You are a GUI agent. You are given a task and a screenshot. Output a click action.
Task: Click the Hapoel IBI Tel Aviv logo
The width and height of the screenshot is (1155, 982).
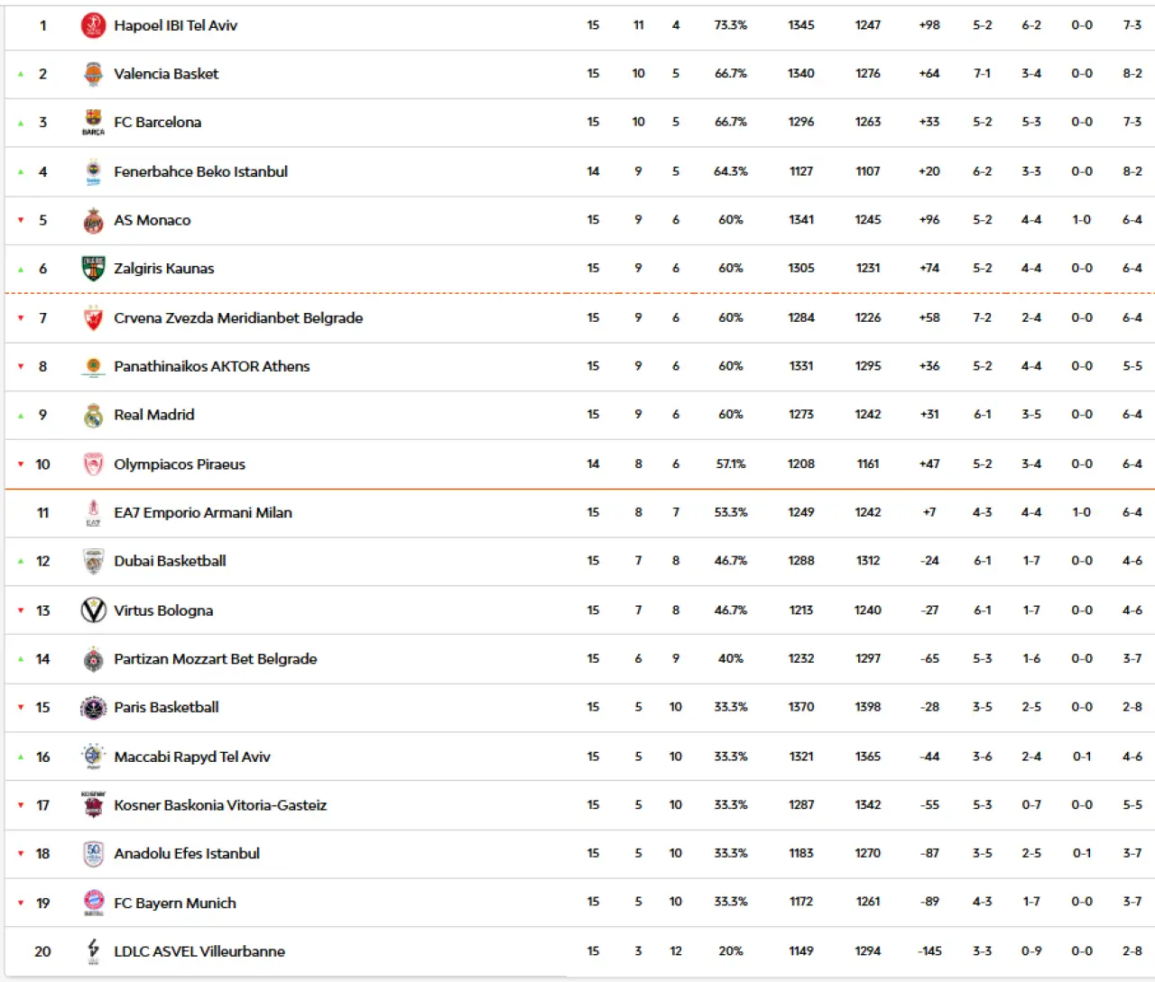[x=93, y=25]
